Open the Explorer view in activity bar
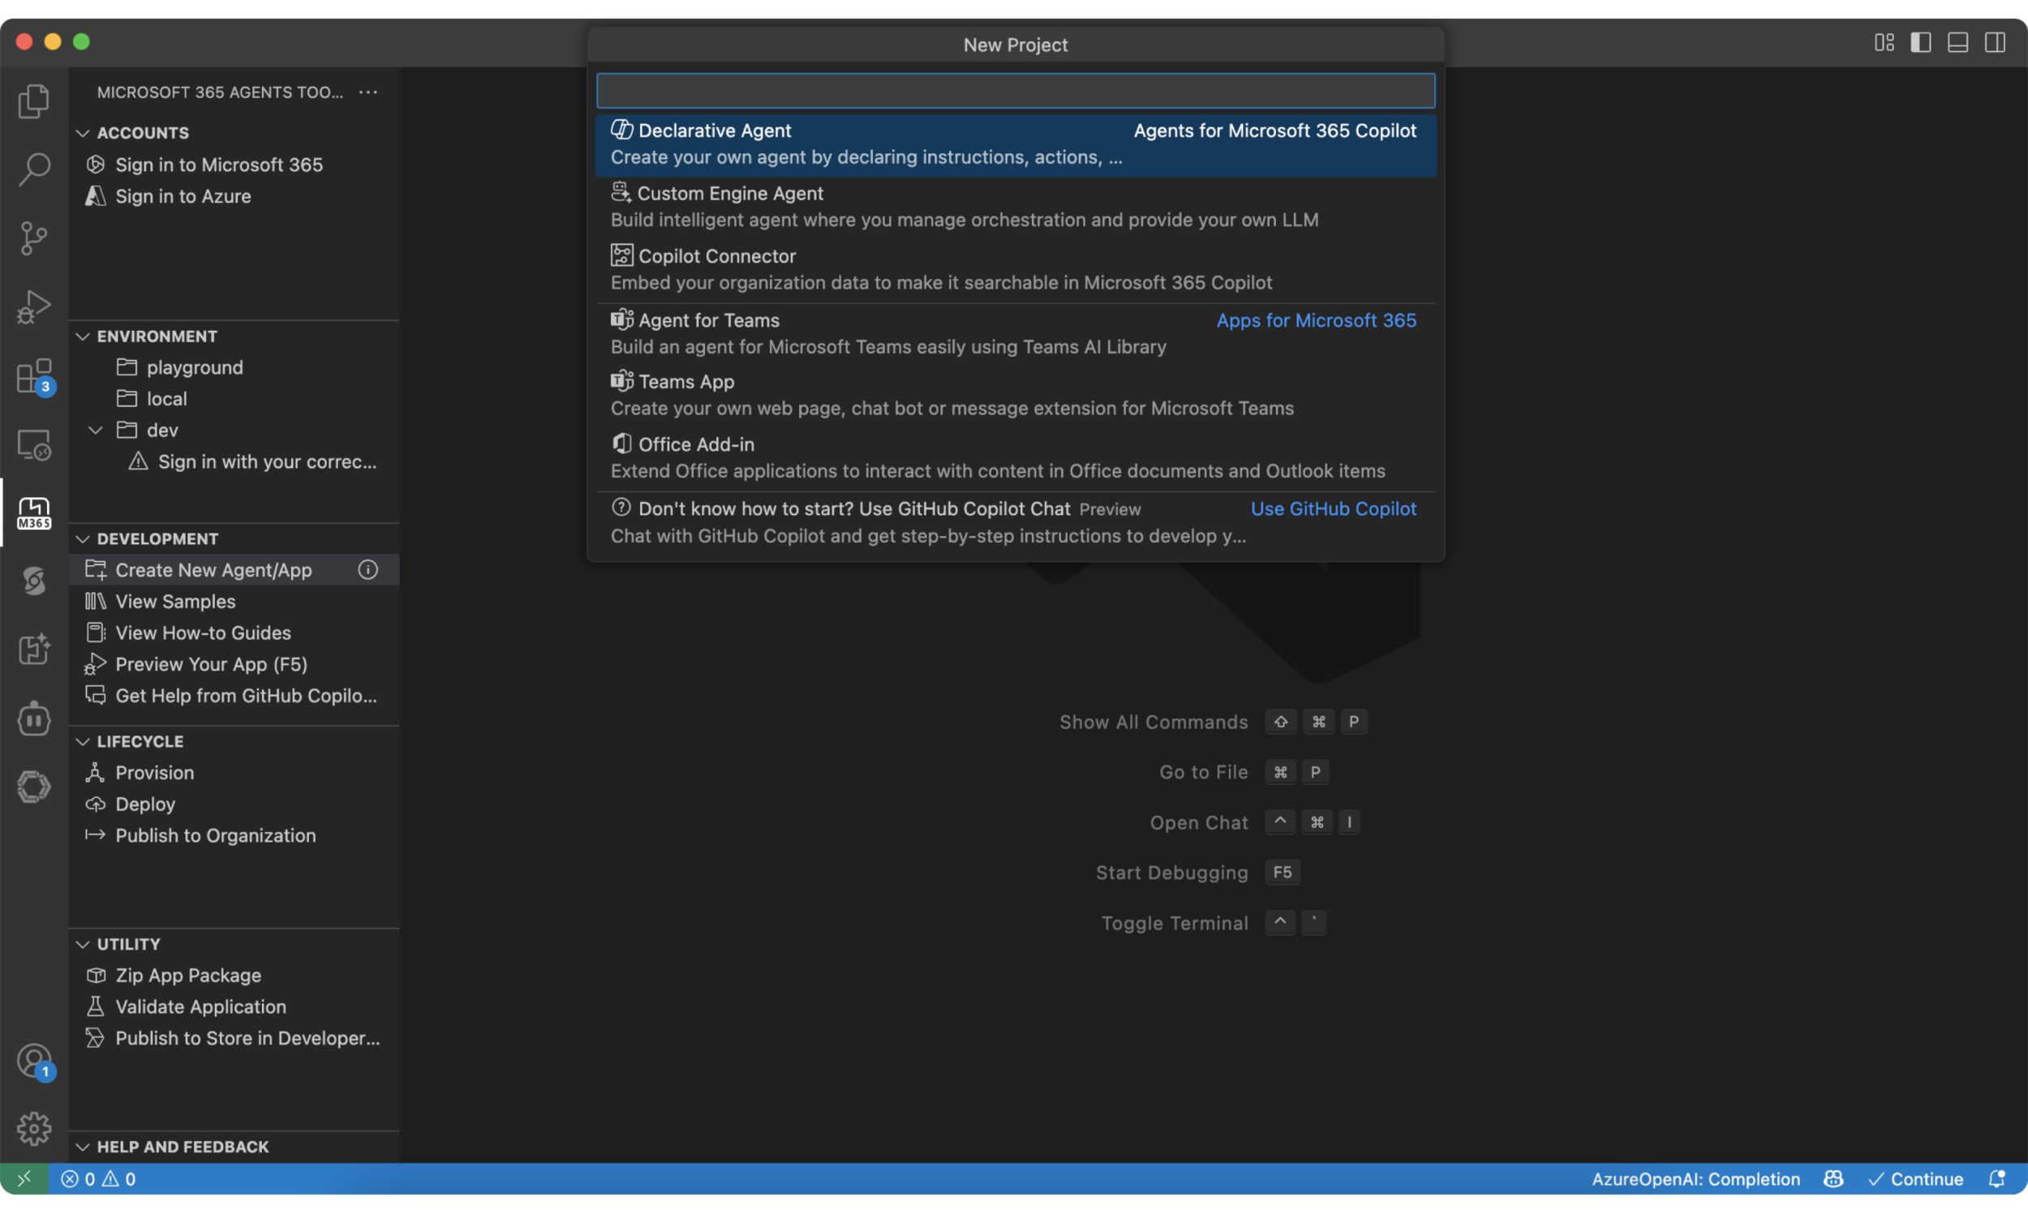This screenshot has width=2028, height=1210. tap(33, 101)
